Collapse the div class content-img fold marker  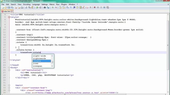point(9,90)
